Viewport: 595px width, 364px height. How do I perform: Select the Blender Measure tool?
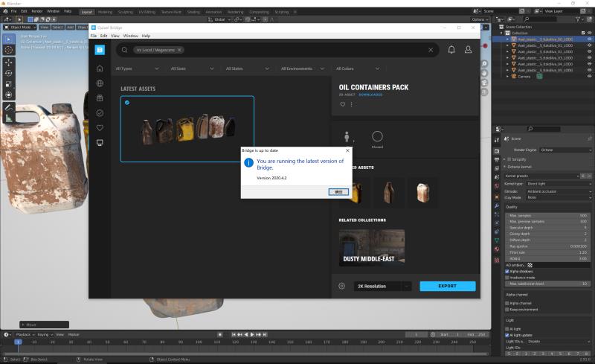click(9, 118)
